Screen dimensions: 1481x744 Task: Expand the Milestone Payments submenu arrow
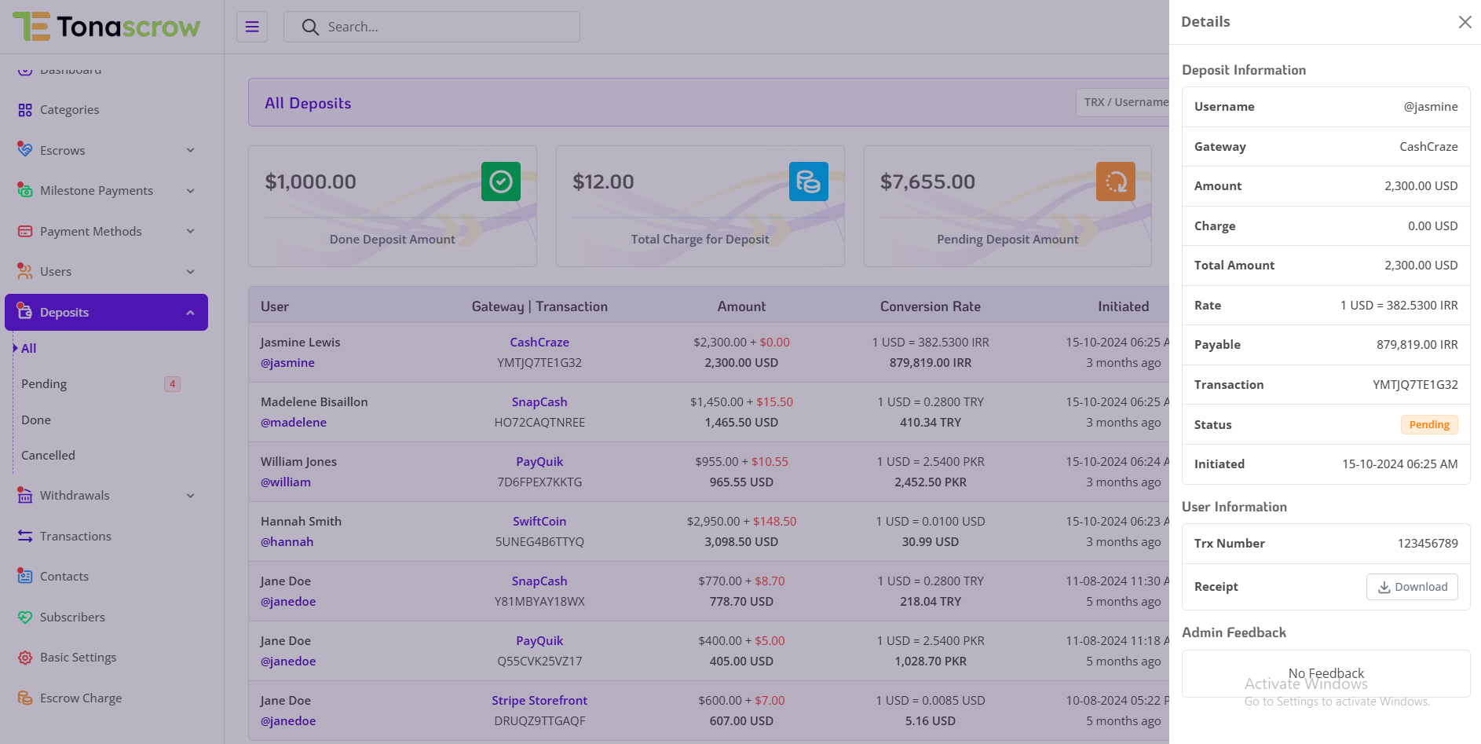(x=190, y=191)
